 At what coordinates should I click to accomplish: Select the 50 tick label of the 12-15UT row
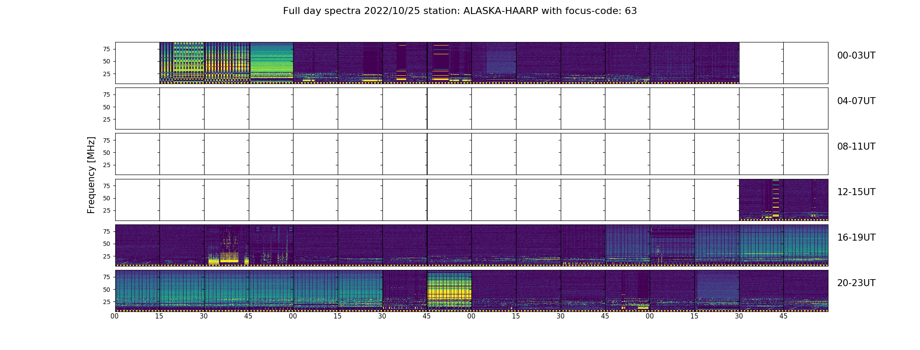(x=106, y=198)
